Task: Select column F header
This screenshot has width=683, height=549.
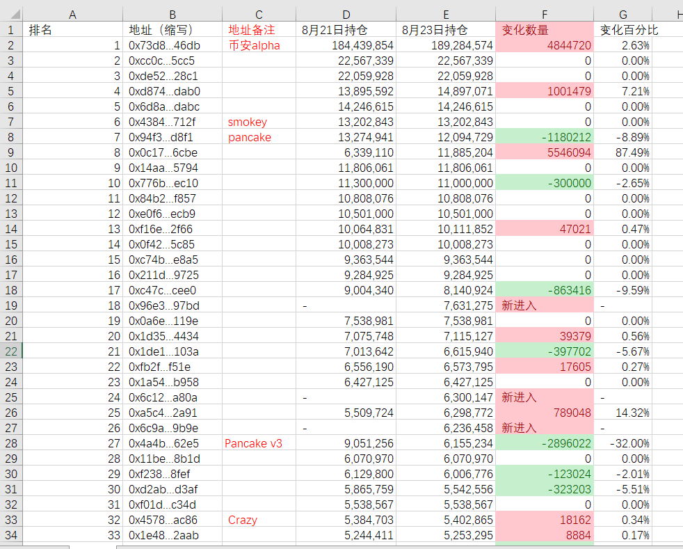Action: (x=545, y=15)
